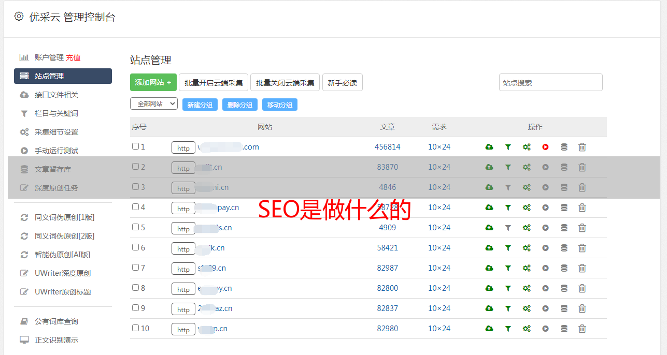Viewport: 667px width, 355px height.
Task: Click the green filter icon in row 1
Action: point(508,147)
